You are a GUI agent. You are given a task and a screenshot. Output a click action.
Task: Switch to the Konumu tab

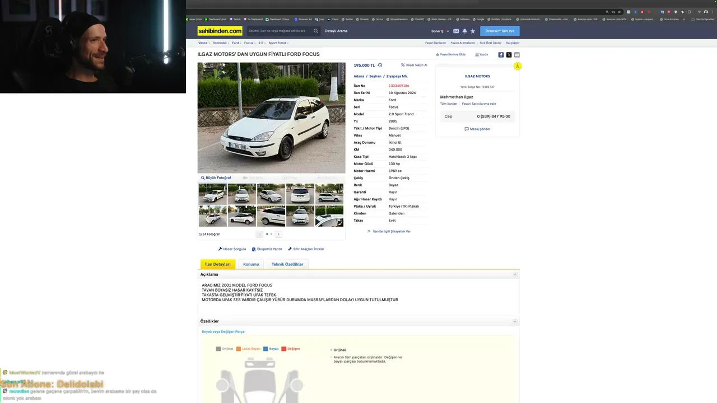[251, 264]
